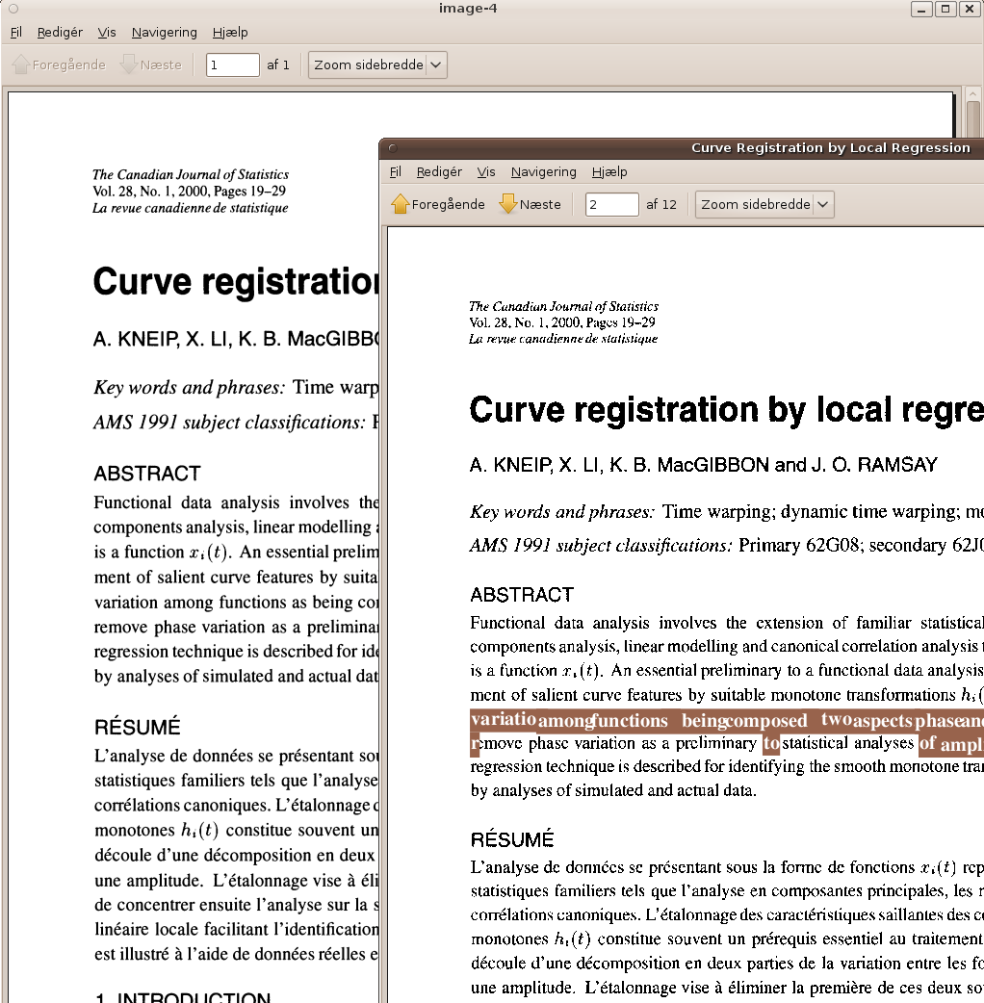Open the Vis menu in image-4 window
Viewport: 984px width, 1003px height.
pos(107,32)
